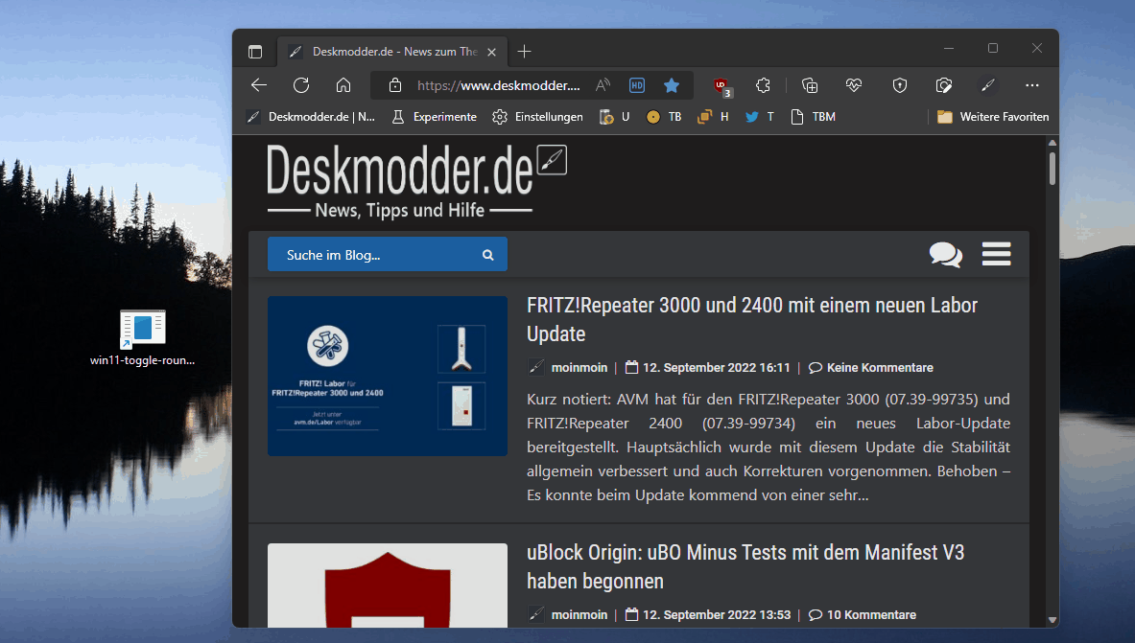The image size is (1135, 643).
Task: Click the deskmodder URL address field
Action: click(499, 85)
